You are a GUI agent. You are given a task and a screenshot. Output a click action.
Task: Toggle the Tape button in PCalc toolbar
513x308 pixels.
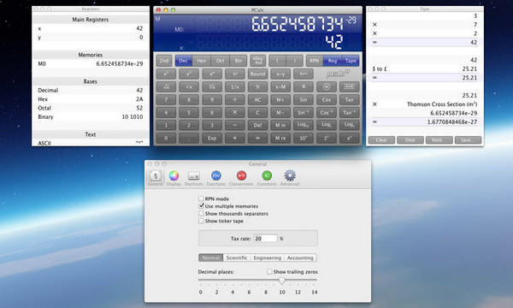[x=351, y=61]
